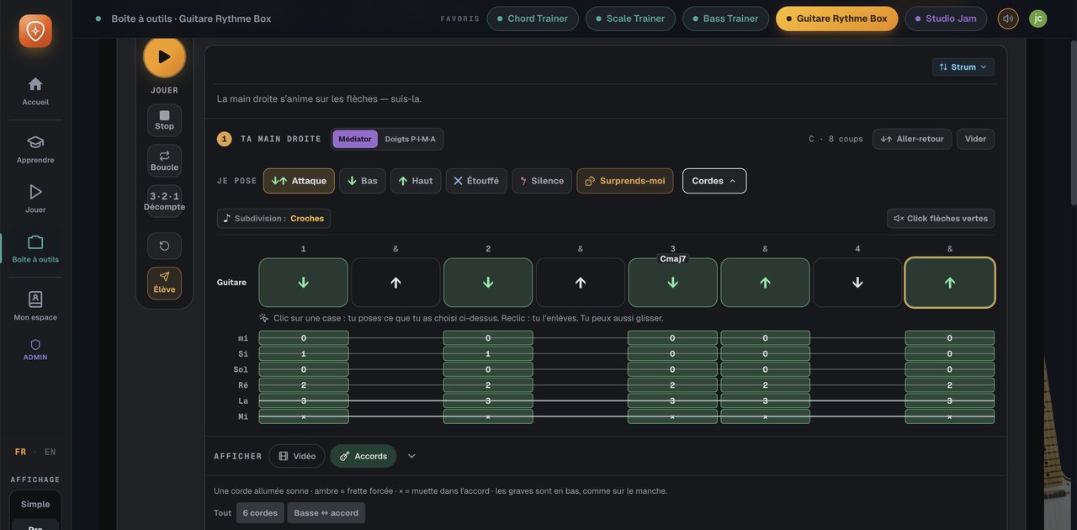Choose Doigts P-I-M-A for right hand
This screenshot has height=530, width=1077.
pos(411,139)
